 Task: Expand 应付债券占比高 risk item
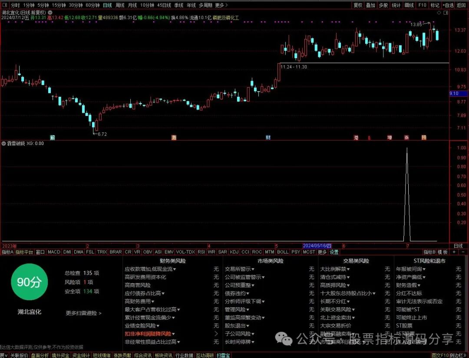(x=145, y=293)
